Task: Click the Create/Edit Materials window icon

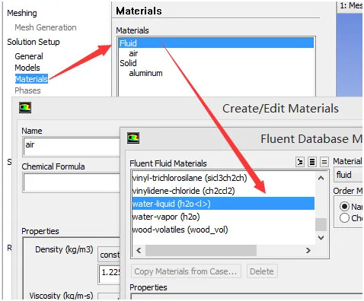Action: (25, 108)
